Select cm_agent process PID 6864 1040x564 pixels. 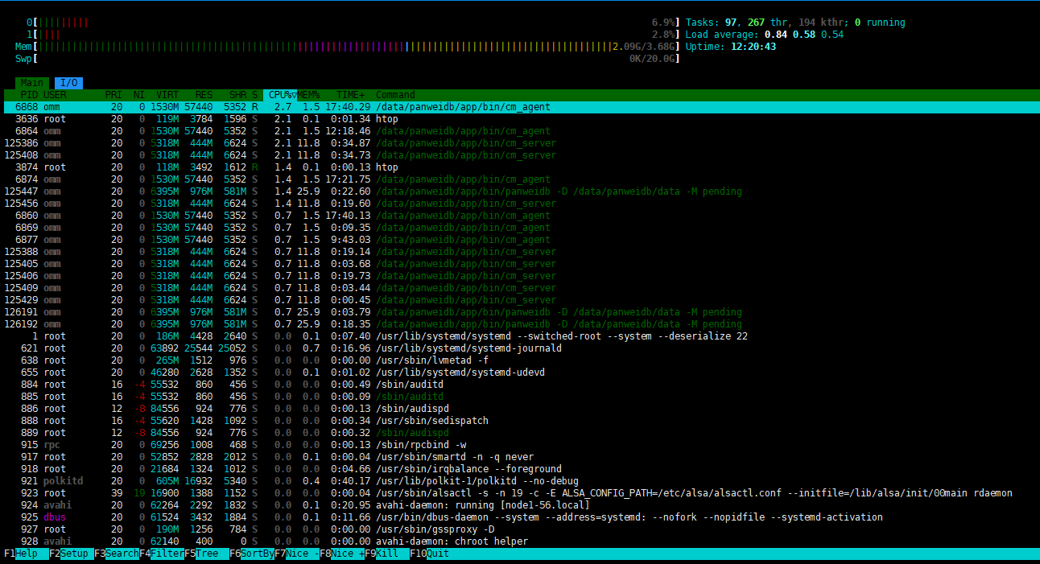tap(520, 131)
